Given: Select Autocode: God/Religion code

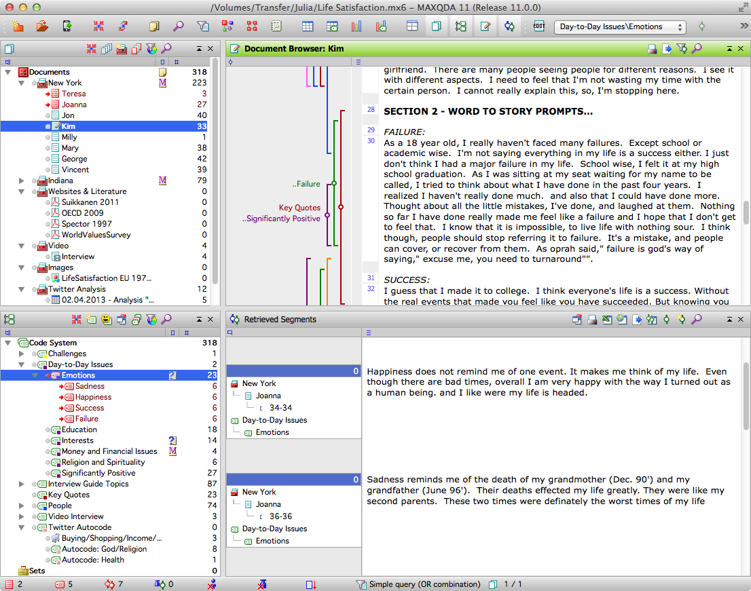Looking at the screenshot, I should (x=104, y=549).
